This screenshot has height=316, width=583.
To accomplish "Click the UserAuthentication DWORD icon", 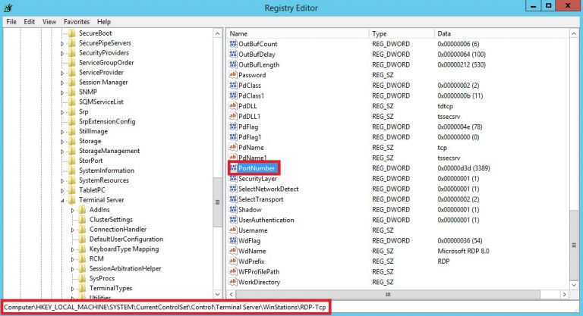I will click(x=233, y=220).
